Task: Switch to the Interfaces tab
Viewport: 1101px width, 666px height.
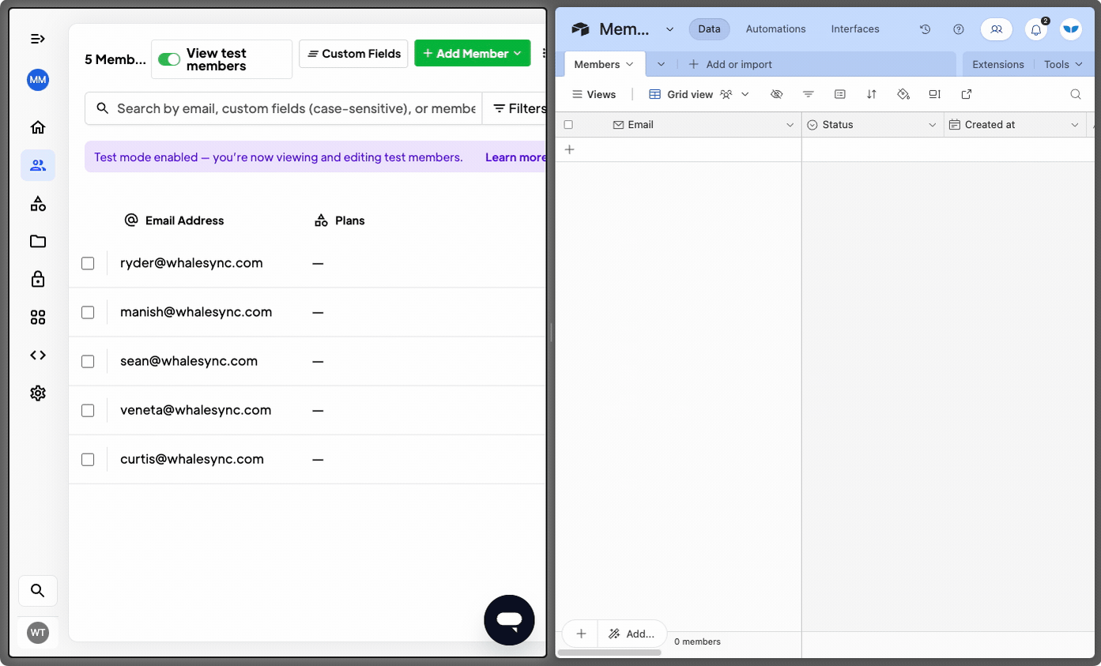Action: pyautogui.click(x=854, y=28)
